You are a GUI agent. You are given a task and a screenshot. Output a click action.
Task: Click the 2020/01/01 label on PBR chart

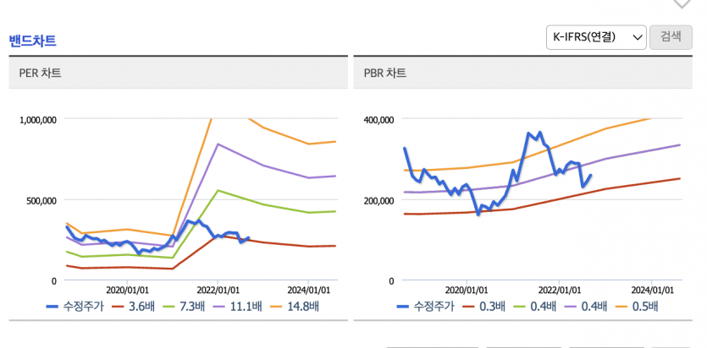tap(467, 290)
